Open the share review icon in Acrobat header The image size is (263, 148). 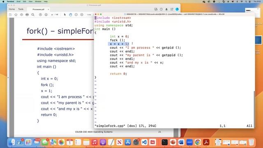(156, 9)
